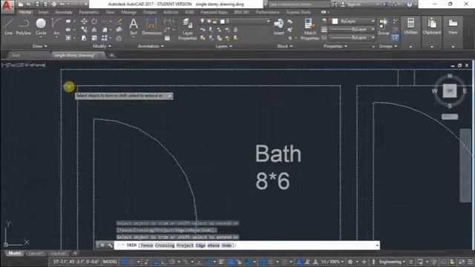Switch to the Model layout tab
475x267 pixels.
click(x=14, y=253)
